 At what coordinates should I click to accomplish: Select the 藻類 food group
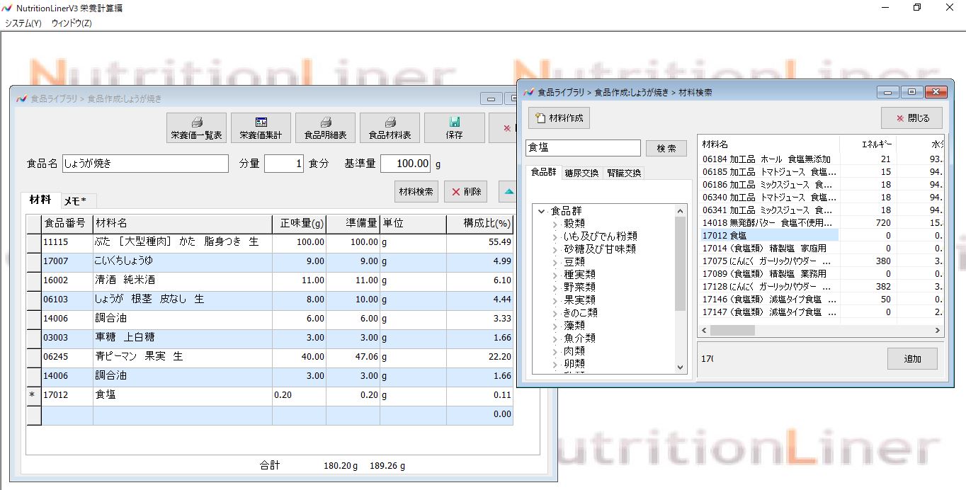pyautogui.click(x=574, y=326)
